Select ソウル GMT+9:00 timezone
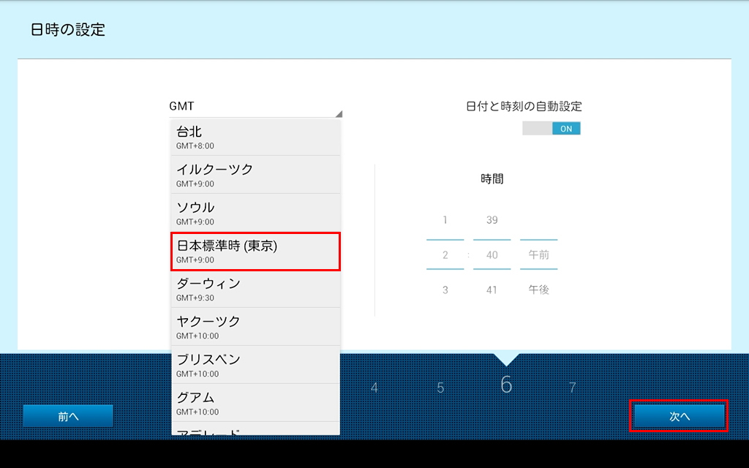 [255, 213]
